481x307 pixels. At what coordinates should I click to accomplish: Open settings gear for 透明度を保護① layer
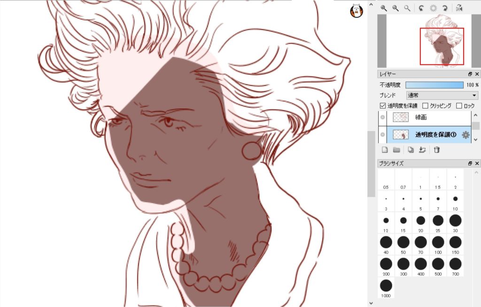click(x=465, y=135)
